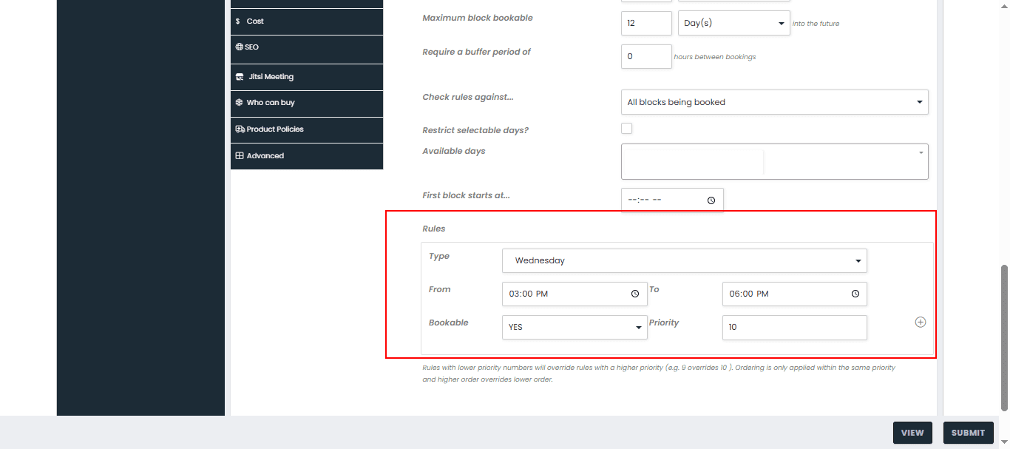Click the Priority field containing 10
The width and height of the screenshot is (1010, 449).
794,327
